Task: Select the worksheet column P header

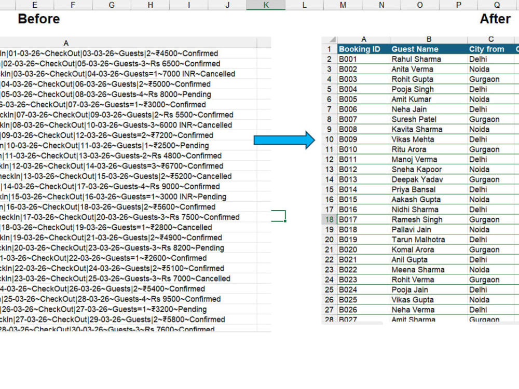Action: tap(458, 5)
